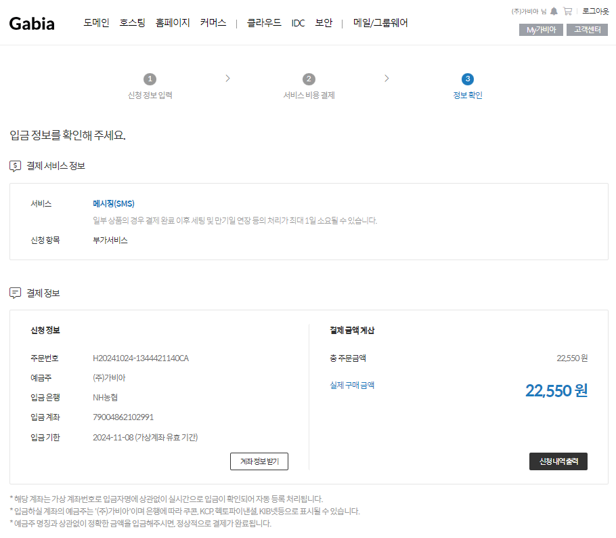
Task: Click the 고객센터 button
Action: click(588, 30)
